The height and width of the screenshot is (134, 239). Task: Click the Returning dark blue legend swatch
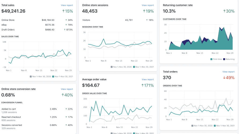point(224,59)
